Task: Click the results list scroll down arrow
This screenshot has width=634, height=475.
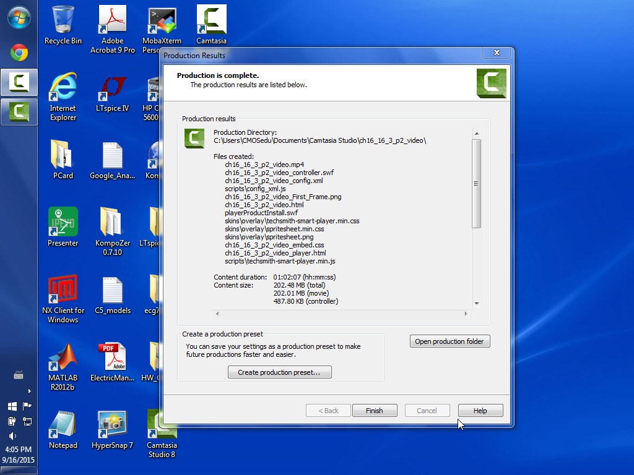Action: pyautogui.click(x=476, y=303)
